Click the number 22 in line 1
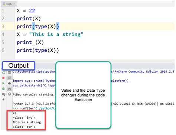Viewport: 176px width, 135px height. [x=32, y=11]
